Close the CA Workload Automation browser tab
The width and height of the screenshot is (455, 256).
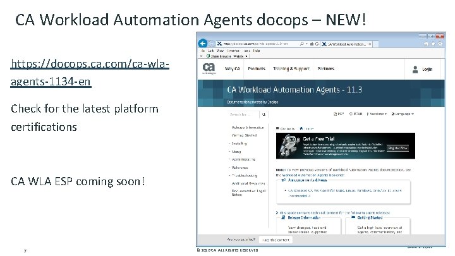point(370,44)
